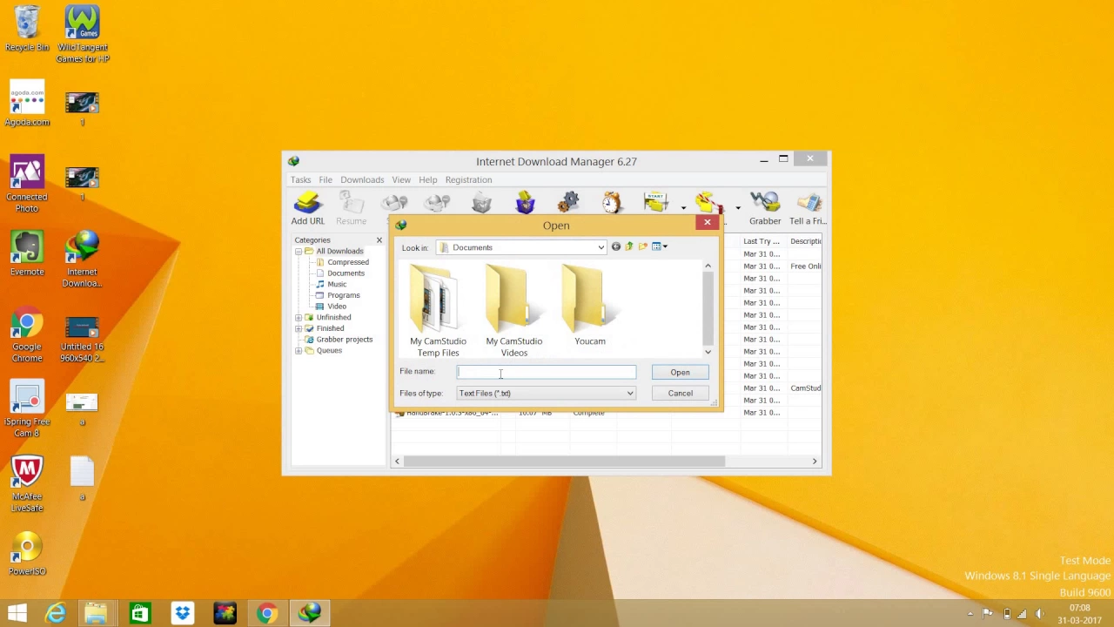Viewport: 1114px width, 627px height.
Task: Open the Help menu
Action: tap(427, 179)
